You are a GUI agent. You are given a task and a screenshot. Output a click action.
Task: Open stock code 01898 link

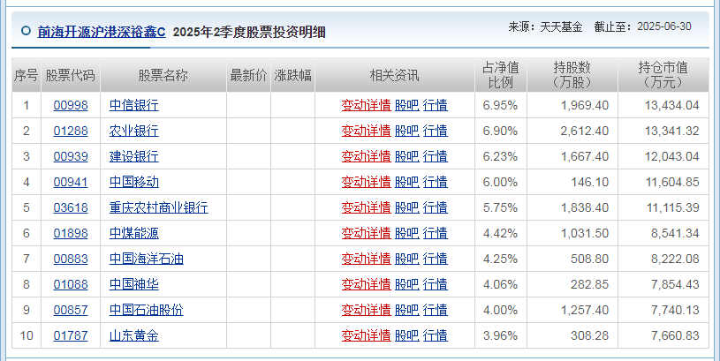(71, 234)
